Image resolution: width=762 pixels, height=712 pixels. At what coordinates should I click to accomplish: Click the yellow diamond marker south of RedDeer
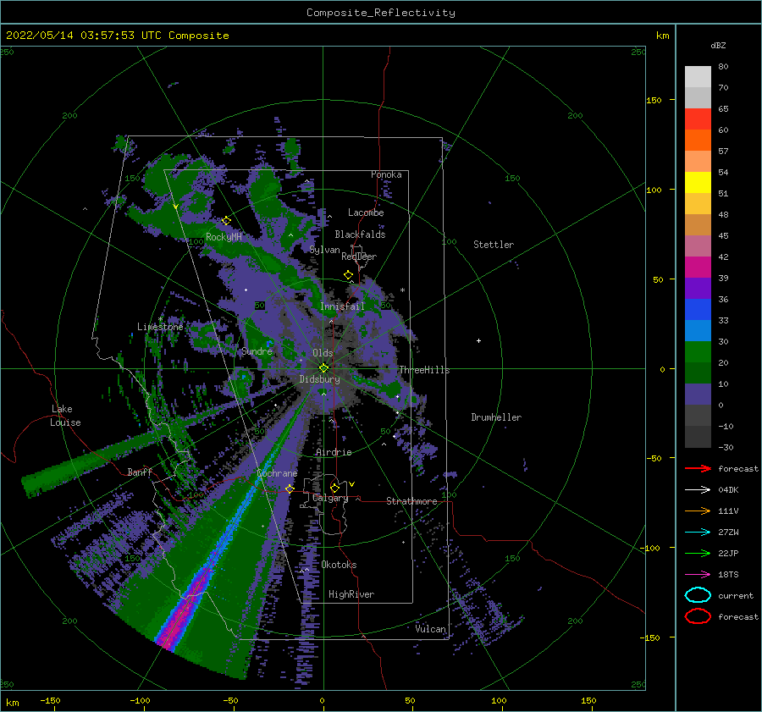pyautogui.click(x=348, y=275)
